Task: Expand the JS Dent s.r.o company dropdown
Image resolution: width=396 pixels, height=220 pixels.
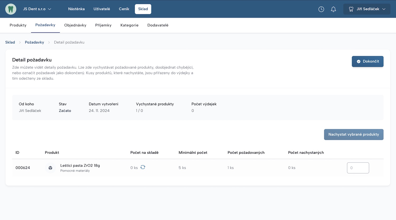Action: coord(37,9)
